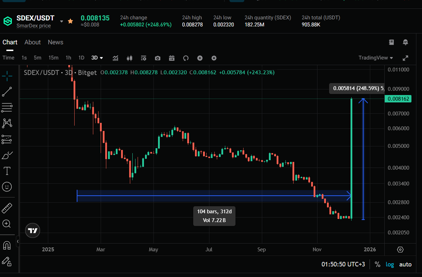The width and height of the screenshot is (422, 277).
Task: Open alerts via the bell icon
Action: pyautogui.click(x=405, y=42)
